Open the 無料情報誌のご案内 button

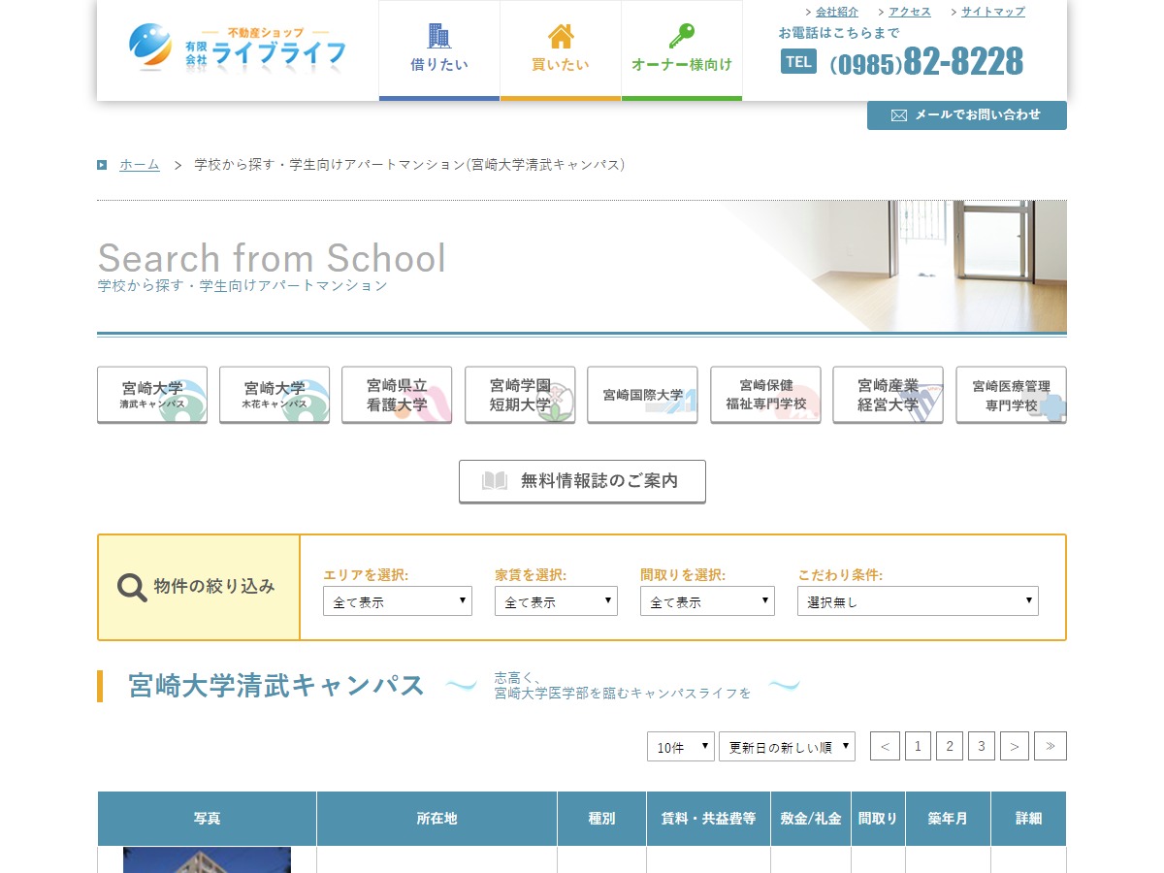[x=582, y=481]
